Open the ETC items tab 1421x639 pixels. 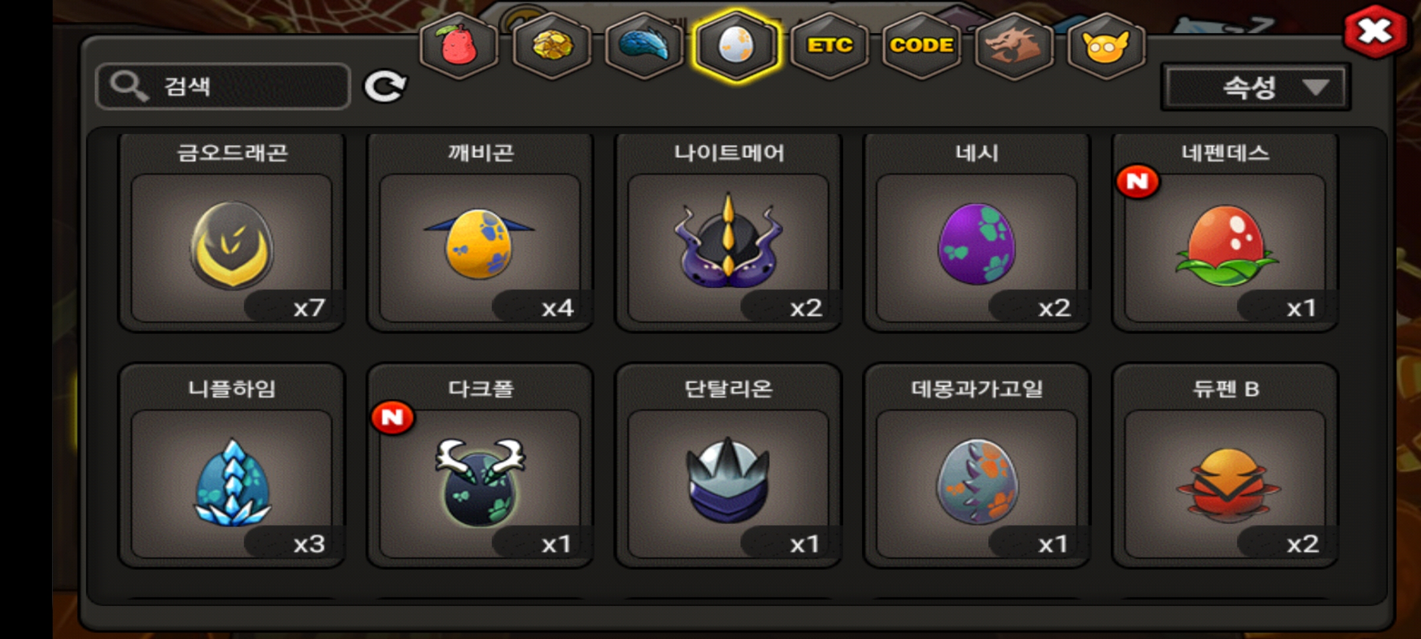830,46
